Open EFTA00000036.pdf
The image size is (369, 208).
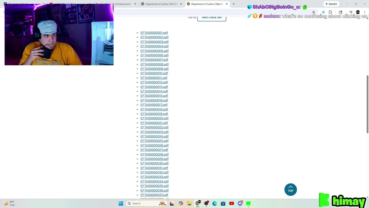154,191
